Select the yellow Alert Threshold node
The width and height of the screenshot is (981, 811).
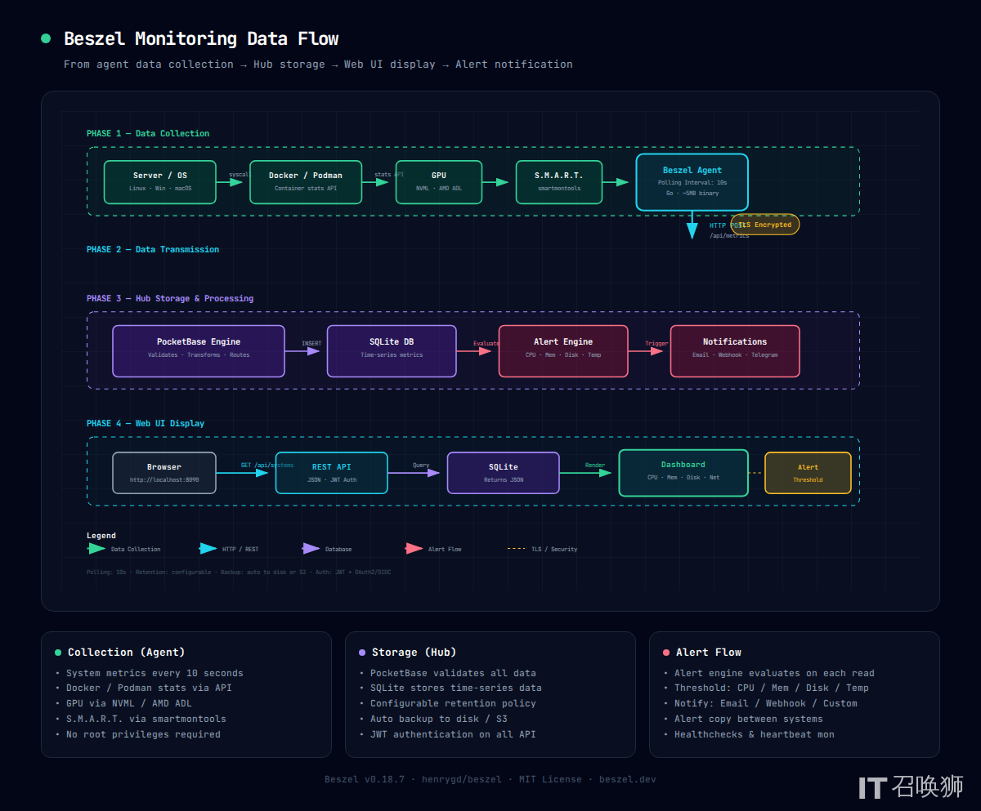(x=808, y=473)
